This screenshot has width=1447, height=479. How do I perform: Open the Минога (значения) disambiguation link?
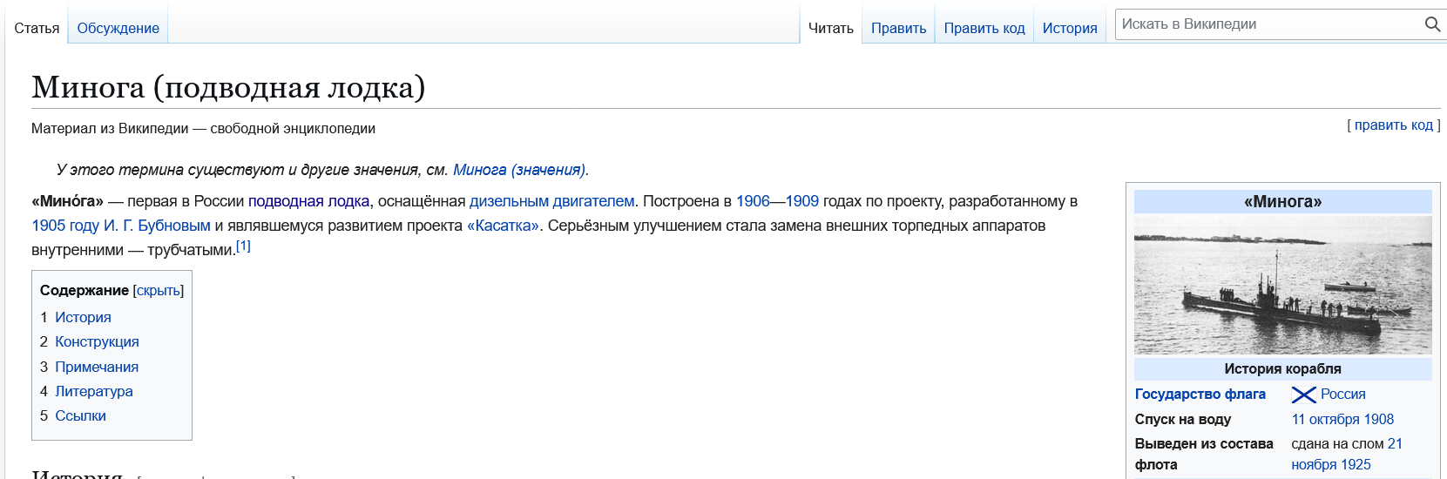click(x=518, y=170)
